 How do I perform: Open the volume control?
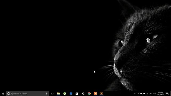point(138,94)
